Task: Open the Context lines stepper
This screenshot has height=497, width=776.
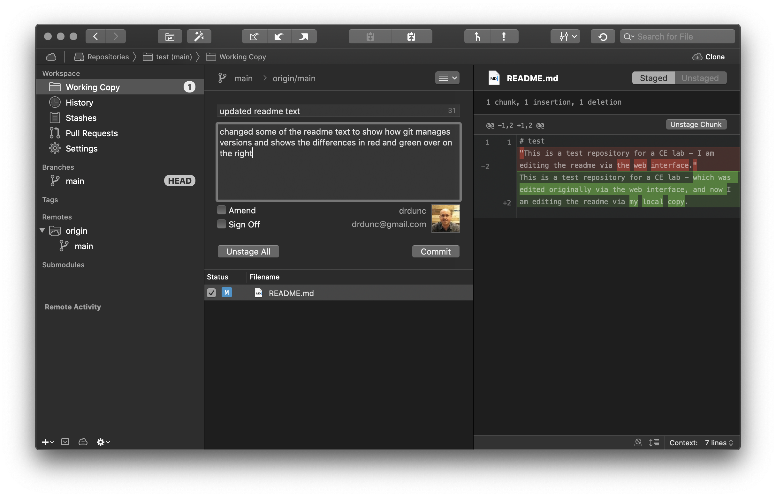Action: click(x=719, y=442)
